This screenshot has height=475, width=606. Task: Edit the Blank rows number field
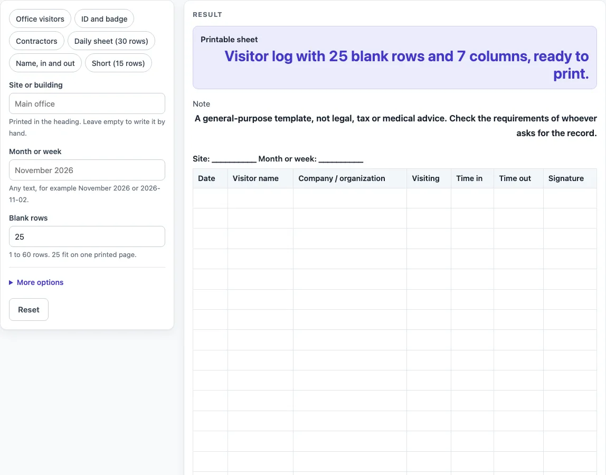coord(87,236)
